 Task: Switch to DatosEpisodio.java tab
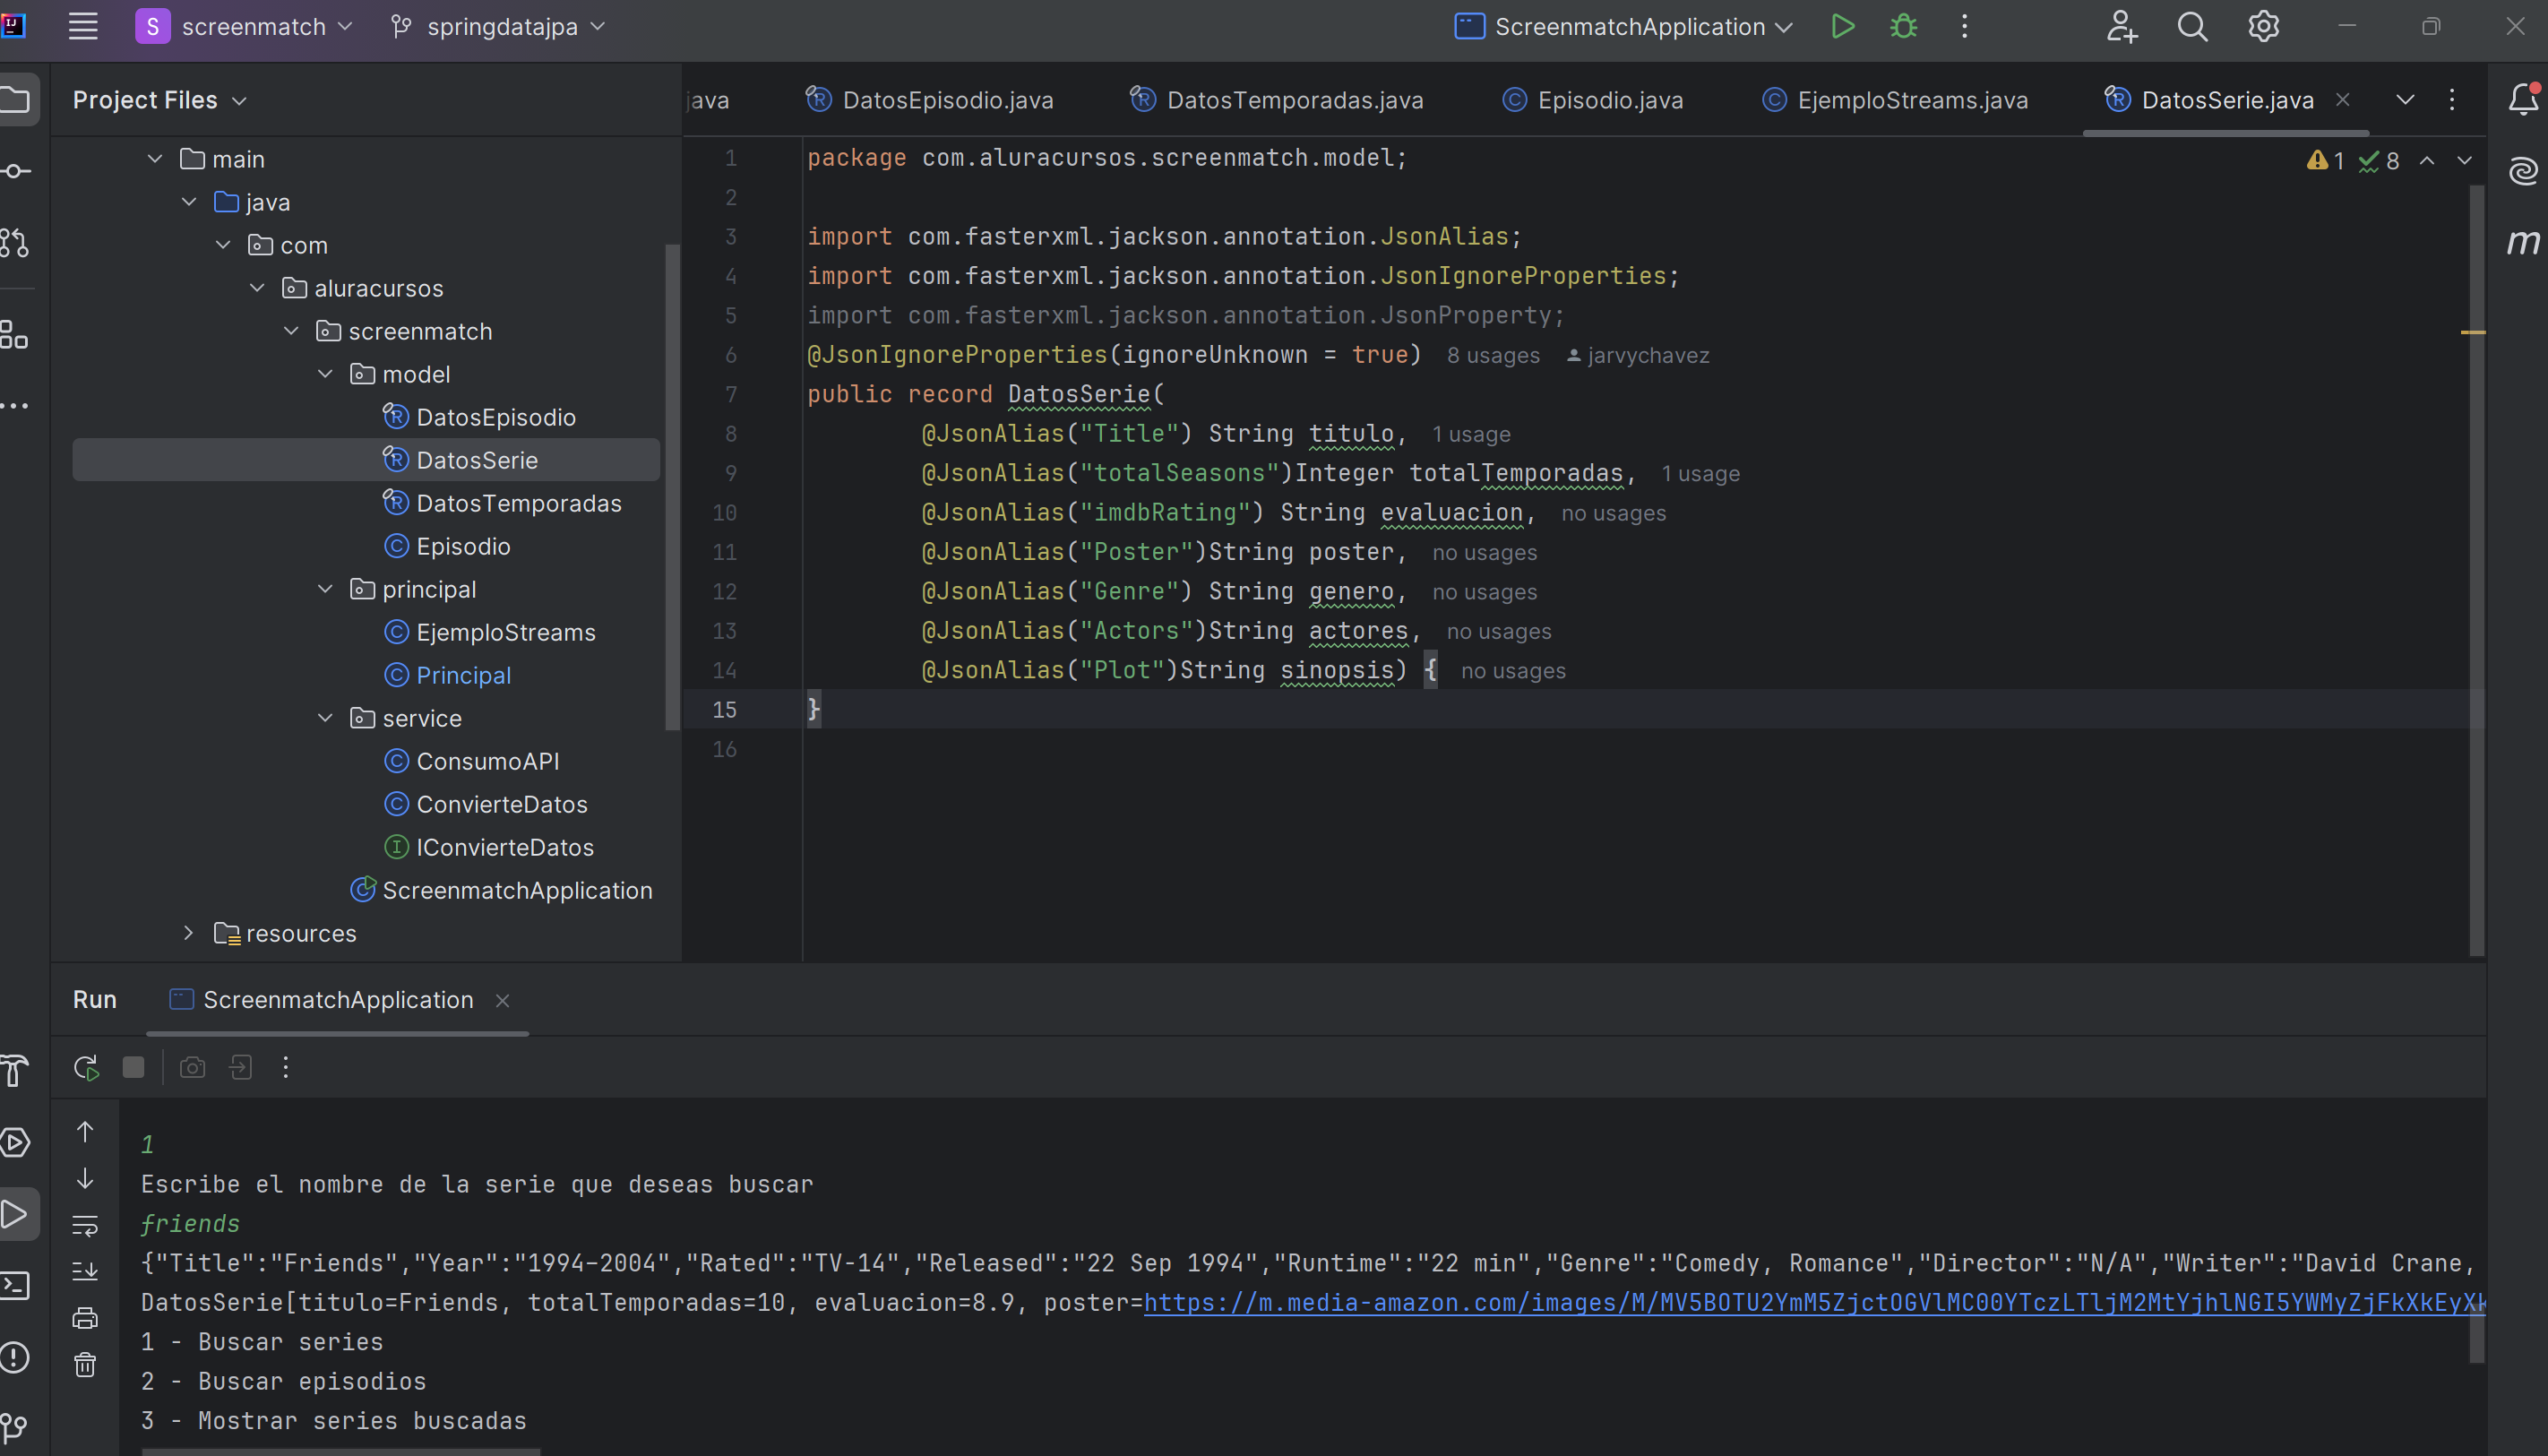coord(930,100)
